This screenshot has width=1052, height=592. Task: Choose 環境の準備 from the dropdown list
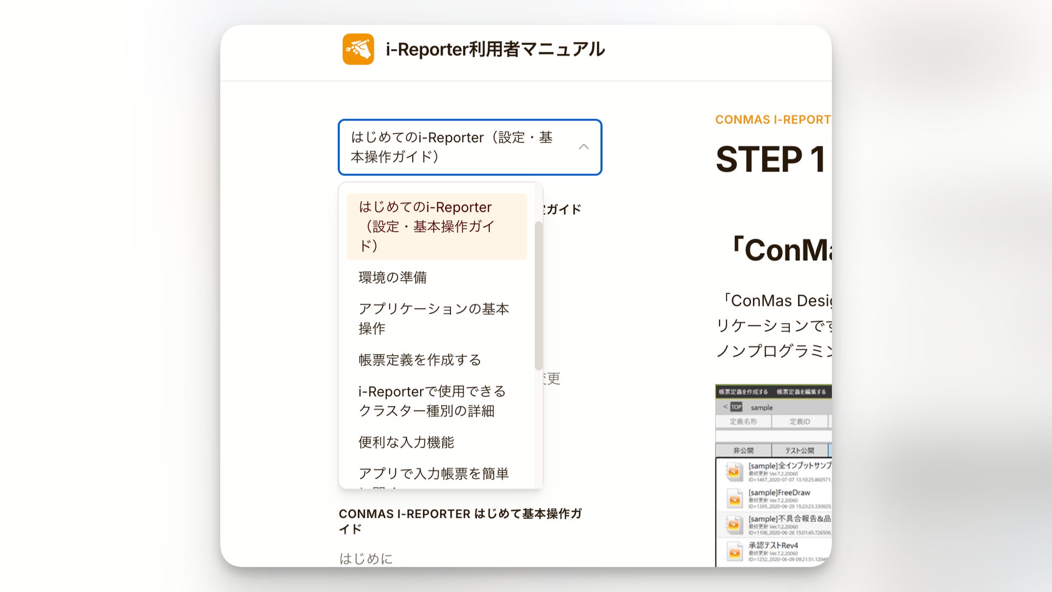click(x=393, y=277)
